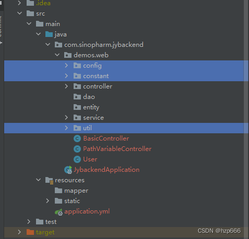Click the orange target folder icon

pyautogui.click(x=30, y=232)
